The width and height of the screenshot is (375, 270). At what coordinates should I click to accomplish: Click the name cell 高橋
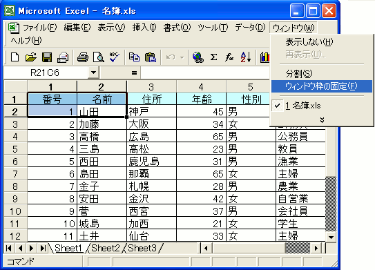click(102, 137)
